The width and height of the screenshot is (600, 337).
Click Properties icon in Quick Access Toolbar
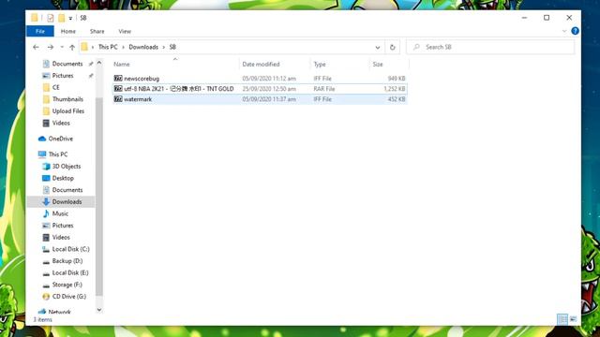tap(50, 18)
